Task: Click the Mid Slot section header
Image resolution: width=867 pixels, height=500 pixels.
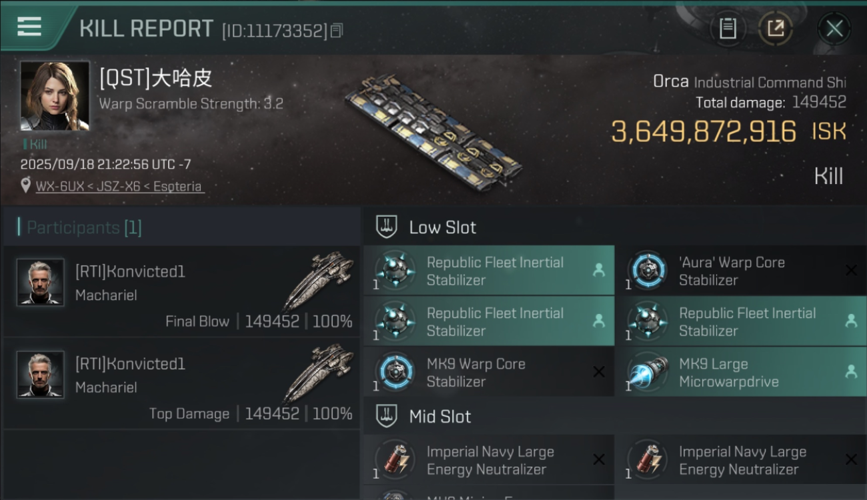Action: (440, 417)
